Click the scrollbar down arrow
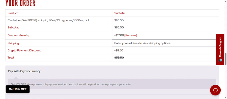This screenshot has width=227, height=99. tap(226, 98)
